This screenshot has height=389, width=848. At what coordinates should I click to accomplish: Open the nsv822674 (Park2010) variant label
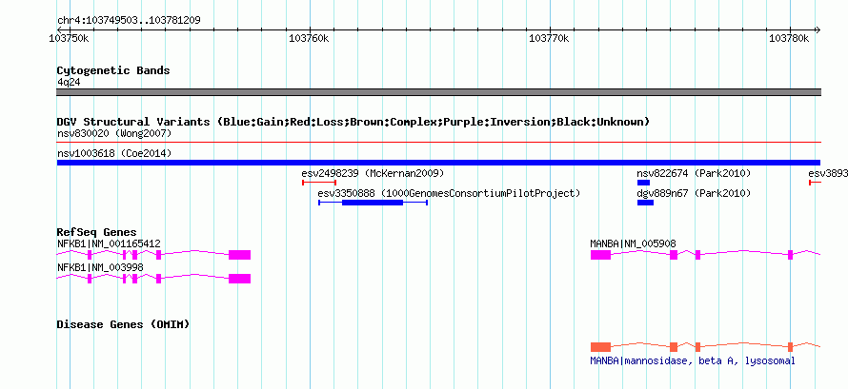[694, 173]
